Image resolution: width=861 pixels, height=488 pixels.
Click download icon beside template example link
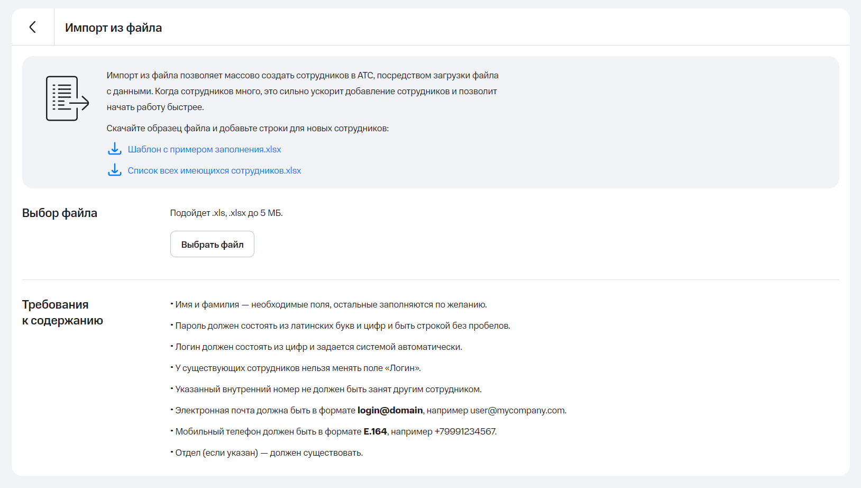tap(114, 149)
